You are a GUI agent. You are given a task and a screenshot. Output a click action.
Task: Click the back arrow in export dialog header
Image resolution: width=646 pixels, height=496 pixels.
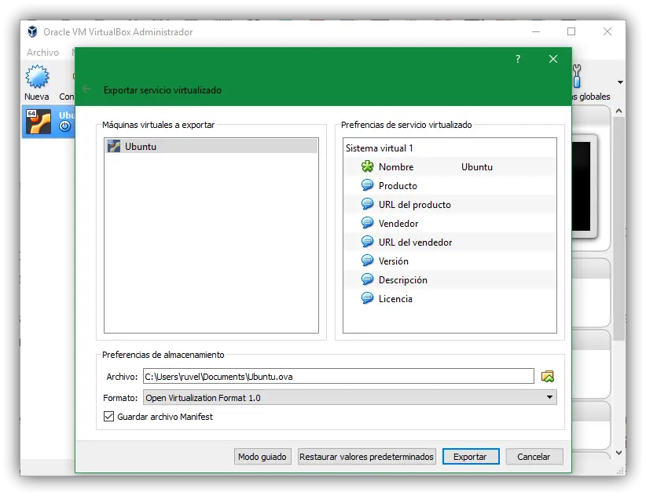tap(86, 89)
